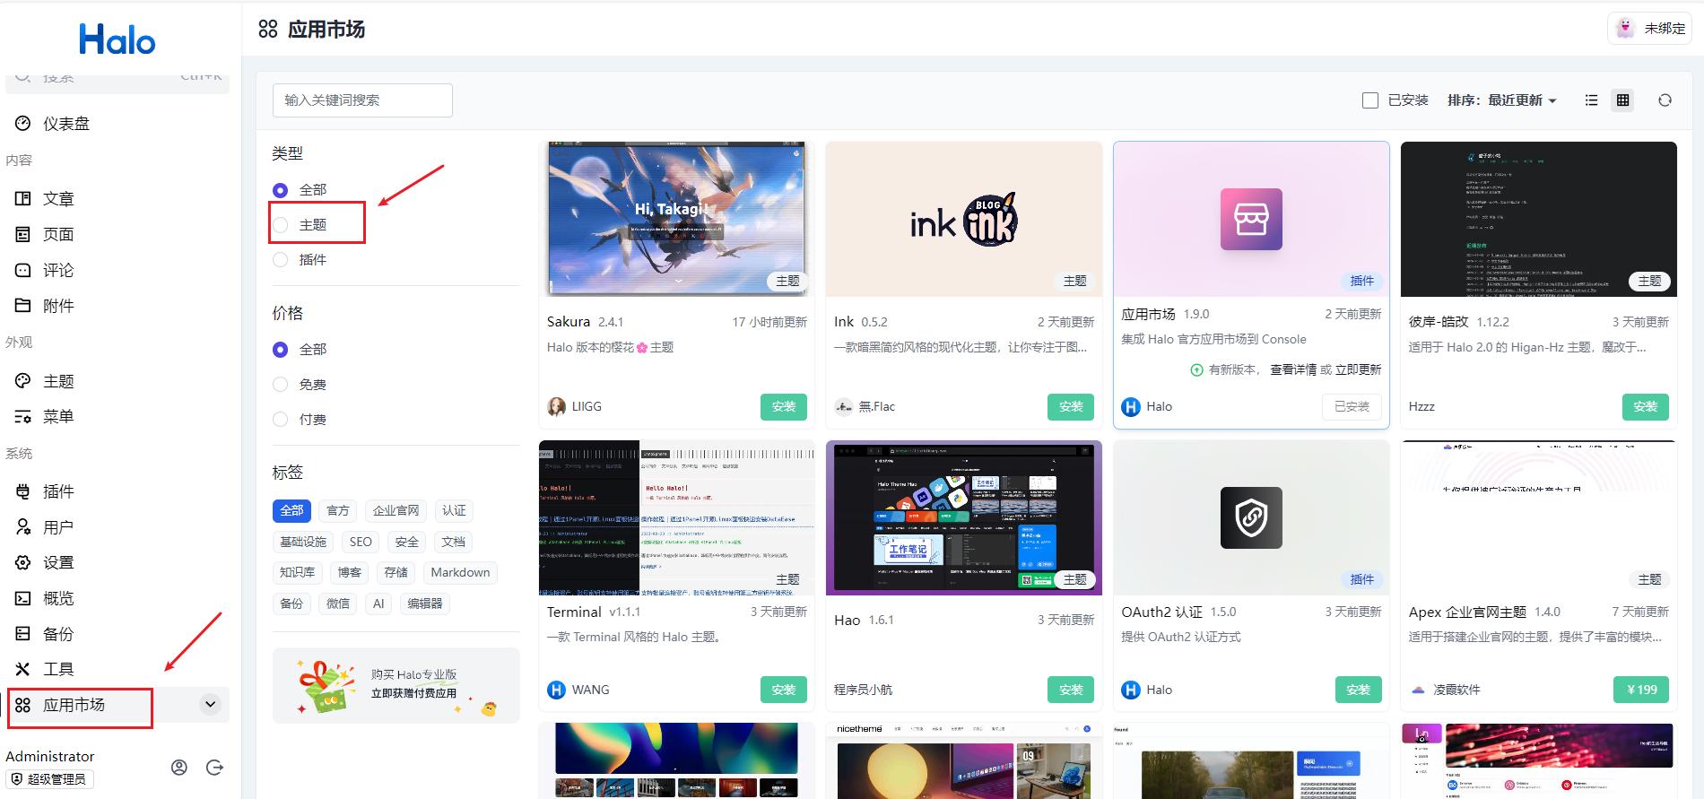Viewport: 1704px width, 799px height.
Task: Filter by the SEO tag
Action: 361,542
